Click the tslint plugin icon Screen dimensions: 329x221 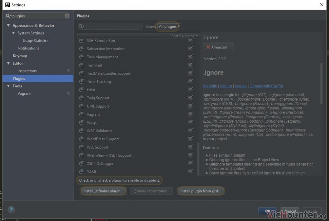click(x=82, y=90)
